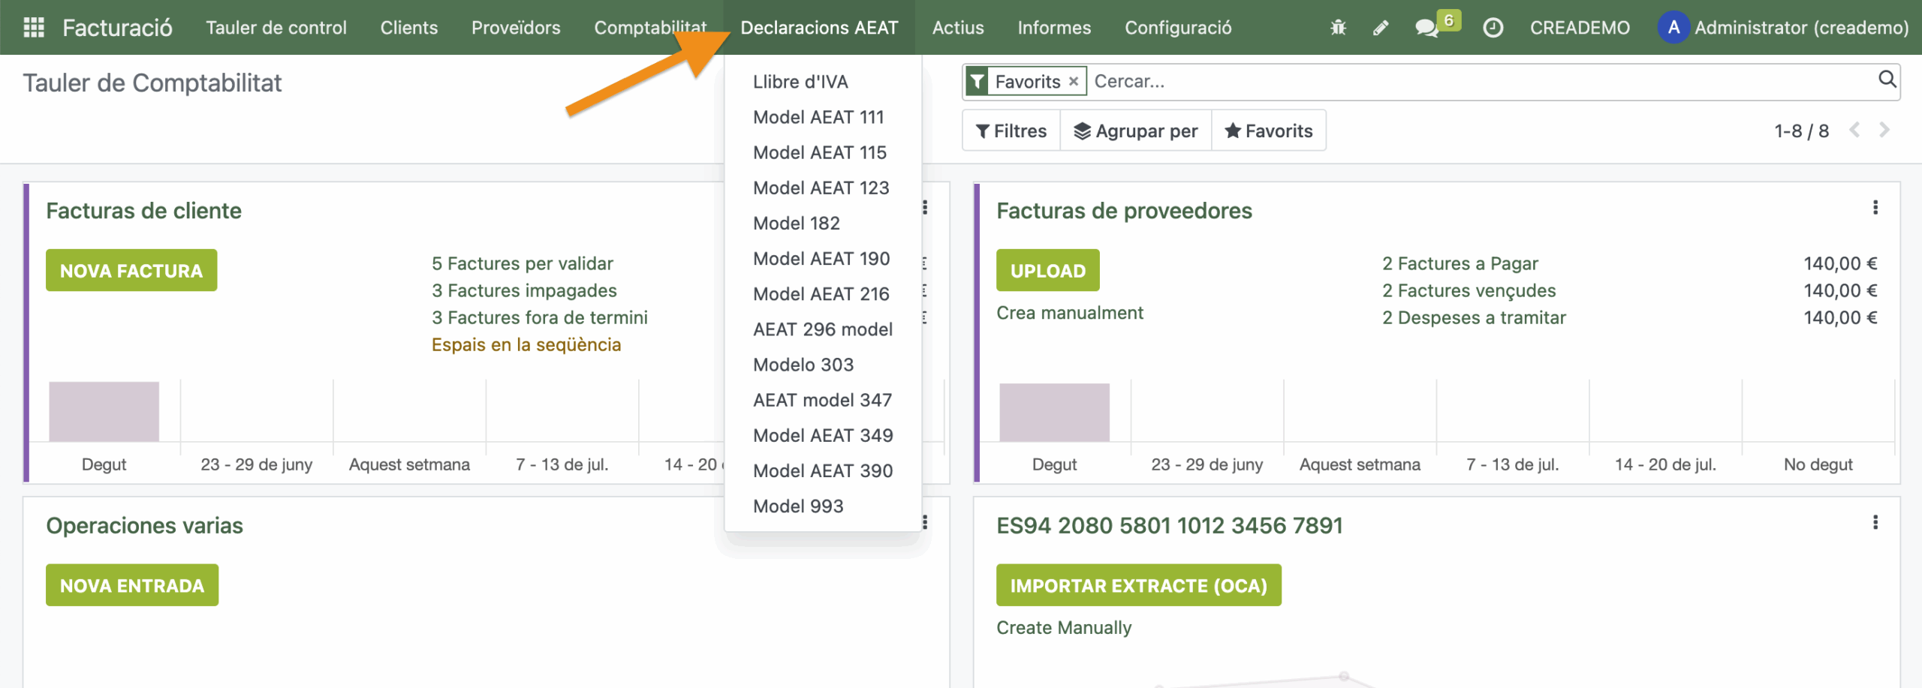
Task: Click the search magnifier icon
Action: tap(1887, 80)
